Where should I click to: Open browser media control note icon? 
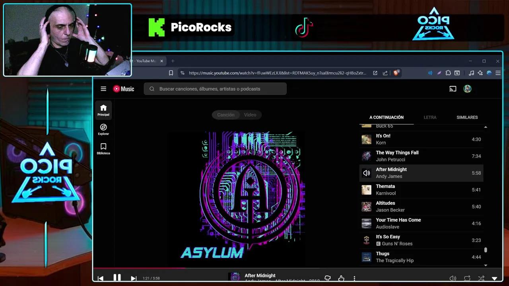(x=471, y=73)
